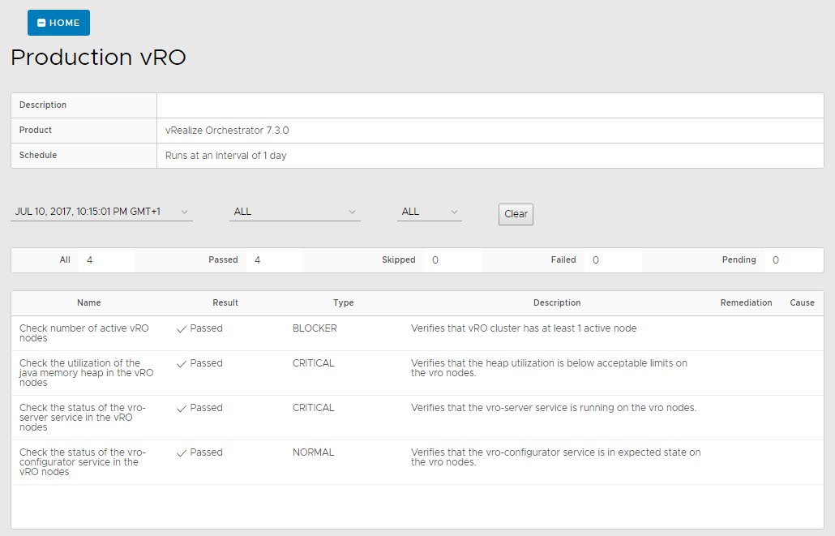Image resolution: width=835 pixels, height=536 pixels.
Task: Click the passed checkmark for vro-server service row
Action: coord(182,409)
